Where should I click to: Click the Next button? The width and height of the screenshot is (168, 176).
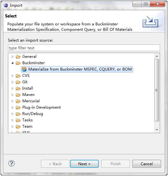84,164
